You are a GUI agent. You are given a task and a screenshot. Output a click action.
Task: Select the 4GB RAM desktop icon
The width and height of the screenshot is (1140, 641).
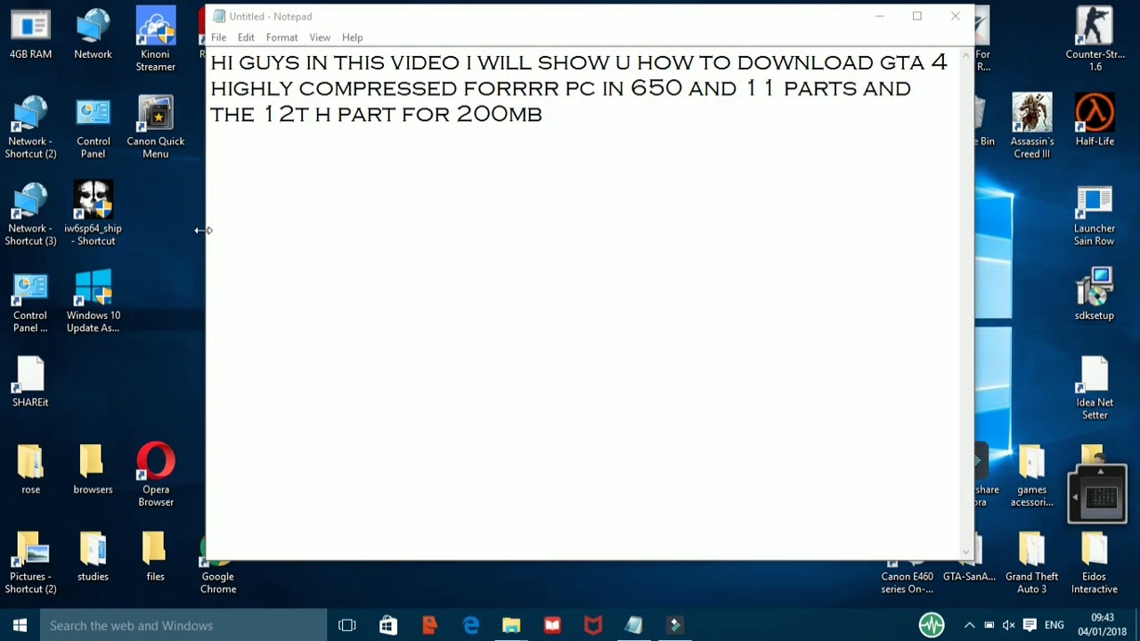(x=30, y=34)
